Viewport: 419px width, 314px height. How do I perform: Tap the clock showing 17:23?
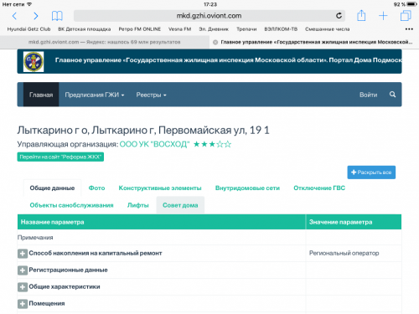[210, 4]
